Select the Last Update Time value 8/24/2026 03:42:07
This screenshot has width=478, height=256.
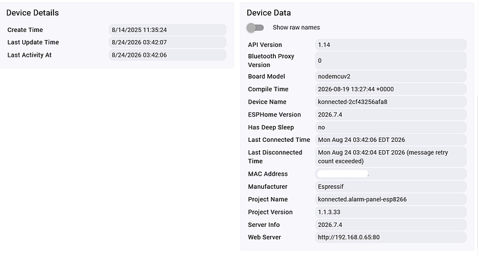point(168,42)
